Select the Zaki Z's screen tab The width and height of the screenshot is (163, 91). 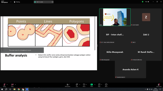pyautogui.click(x=44, y=2)
